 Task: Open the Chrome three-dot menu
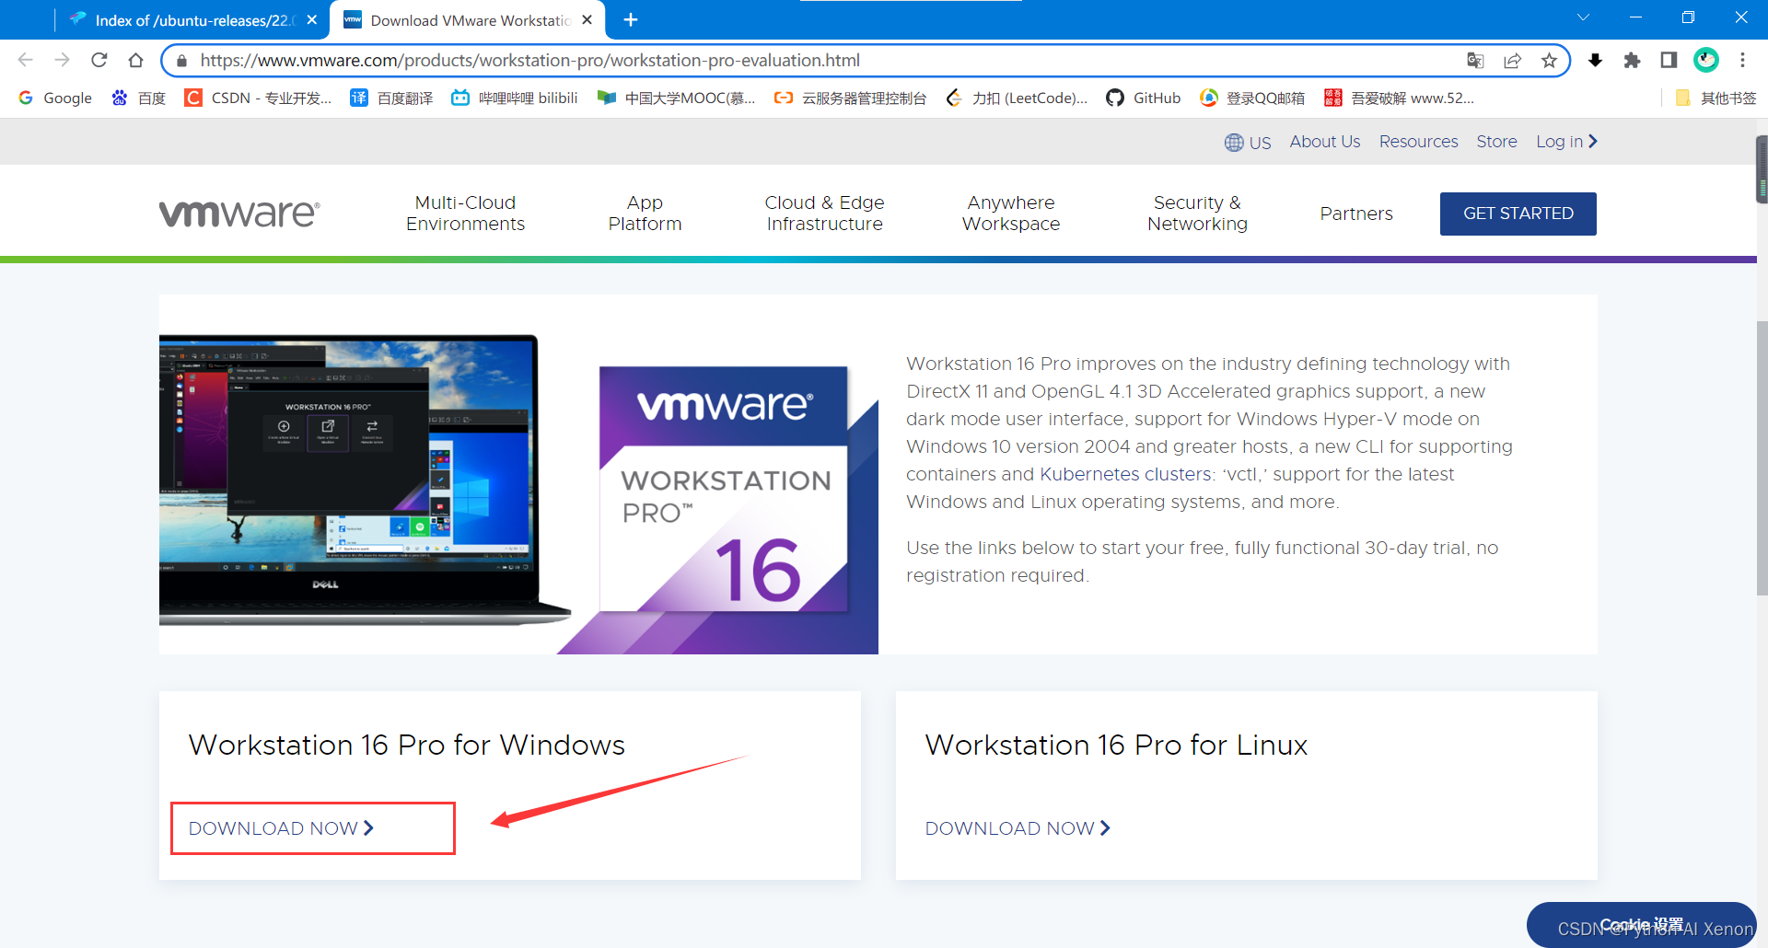pyautogui.click(x=1742, y=61)
